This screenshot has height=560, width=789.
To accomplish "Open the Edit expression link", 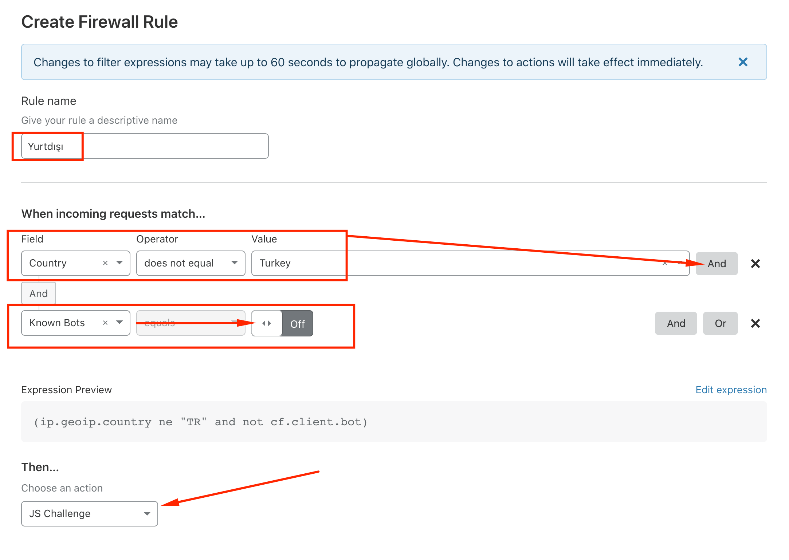I will coord(731,390).
